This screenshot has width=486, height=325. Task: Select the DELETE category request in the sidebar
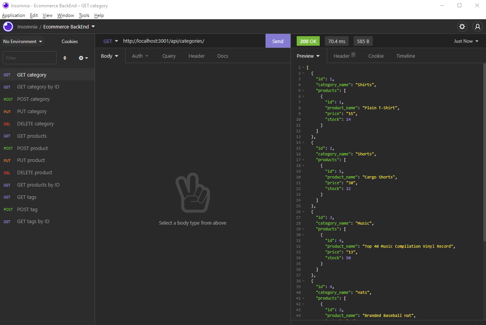click(35, 123)
